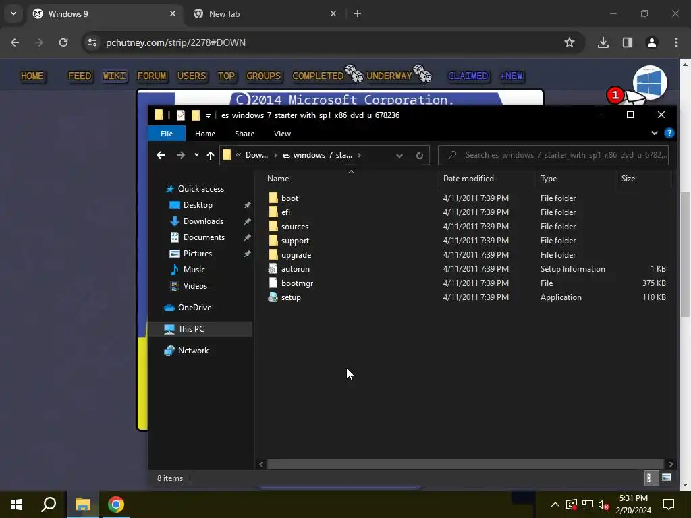Open Chrome tab search dropdown
Screen dimensions: 691x518
click(x=13, y=13)
